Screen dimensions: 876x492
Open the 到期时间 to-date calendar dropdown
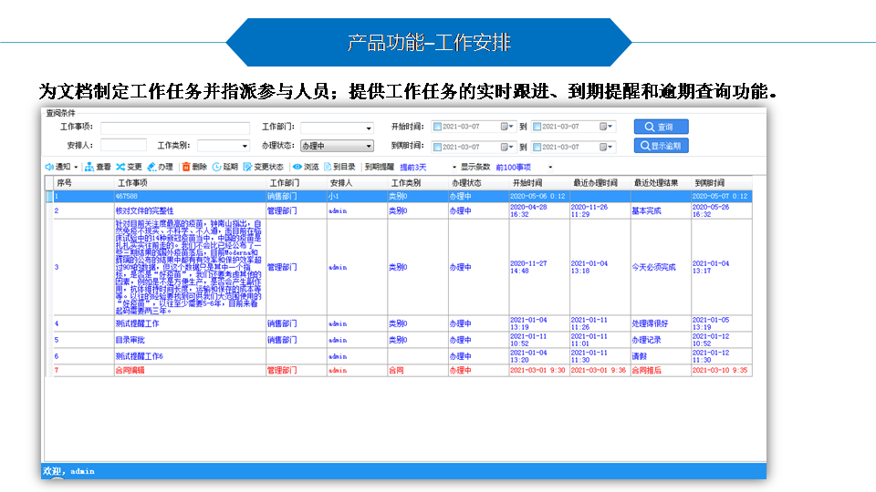606,147
